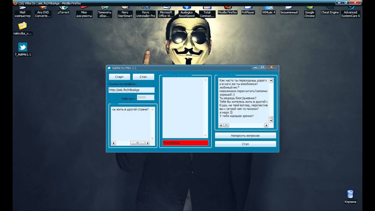The image size is (375, 211).
Task: Click up arrow of questions list scrollbar
Action: [x=271, y=80]
